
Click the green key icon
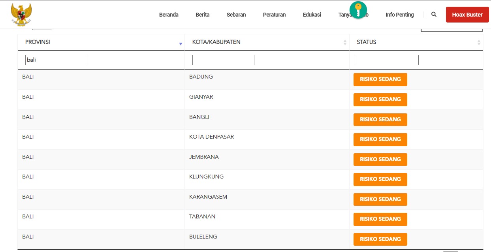pos(358,10)
